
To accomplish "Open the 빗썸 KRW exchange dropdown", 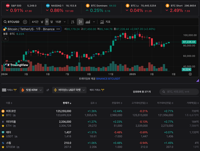I will [x=32, y=90].
